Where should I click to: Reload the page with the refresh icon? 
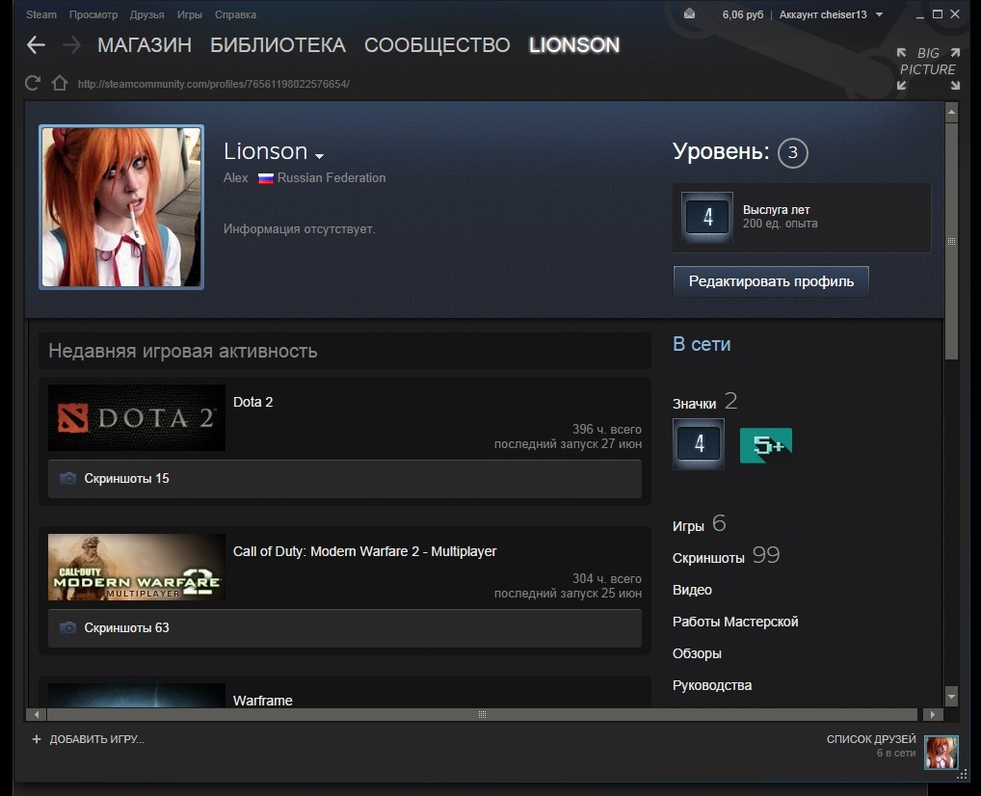33,83
